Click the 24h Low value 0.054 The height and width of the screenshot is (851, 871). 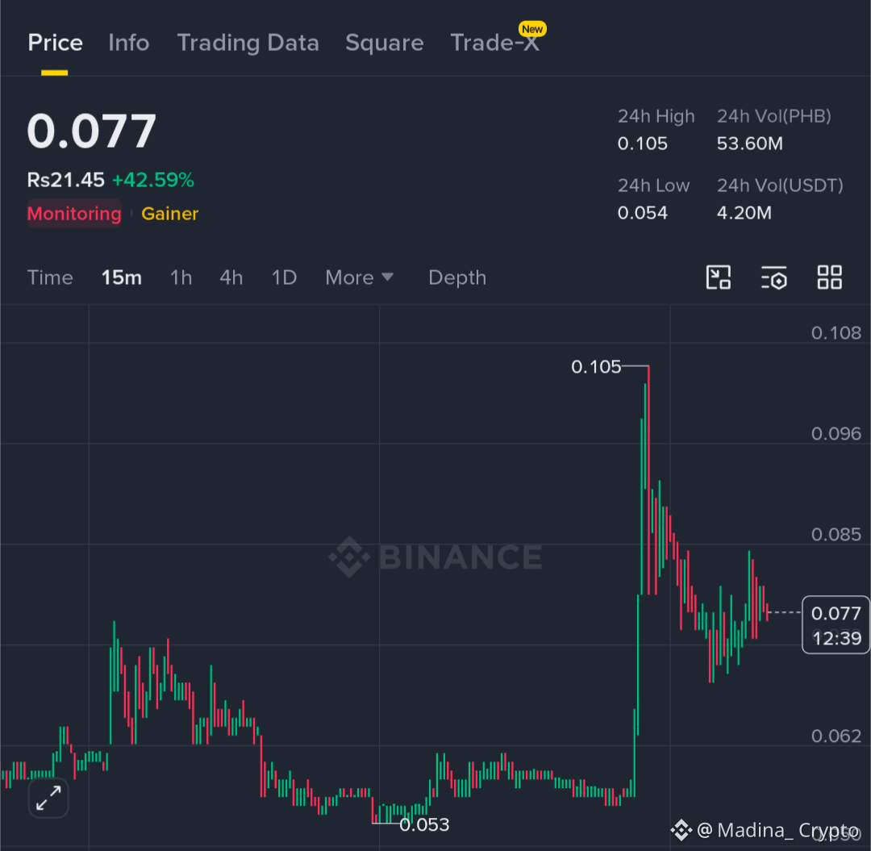[x=642, y=213]
